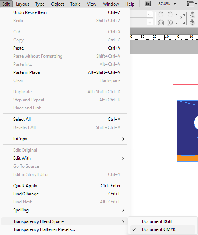Viewport: 198px width, 235px height.
Task: Click Select Container icon
Action: tap(192, 15)
